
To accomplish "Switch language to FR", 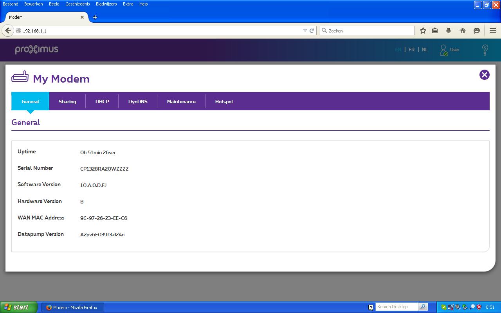I will pos(411,50).
